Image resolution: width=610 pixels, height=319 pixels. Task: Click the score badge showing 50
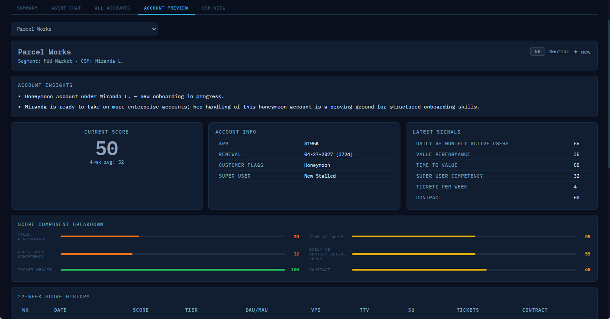click(x=537, y=51)
